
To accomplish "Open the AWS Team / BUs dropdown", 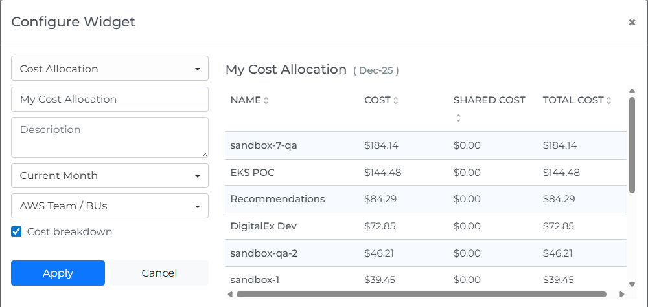I will 110,206.
